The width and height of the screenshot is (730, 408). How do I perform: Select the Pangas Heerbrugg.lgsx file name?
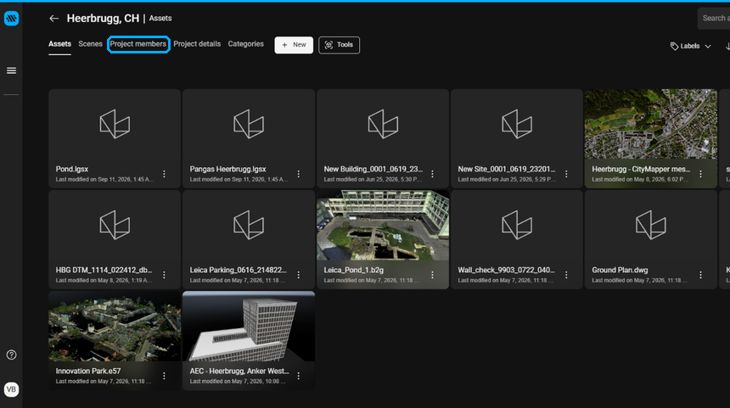[x=227, y=169]
